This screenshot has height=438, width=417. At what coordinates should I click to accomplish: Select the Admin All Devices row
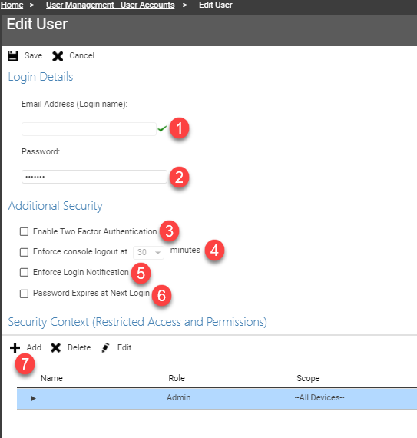tap(217, 398)
